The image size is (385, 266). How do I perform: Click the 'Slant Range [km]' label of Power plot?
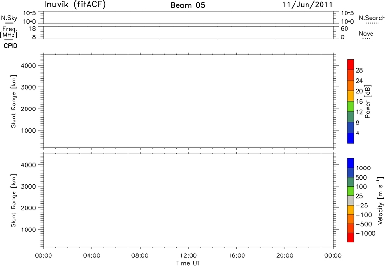coord(13,101)
